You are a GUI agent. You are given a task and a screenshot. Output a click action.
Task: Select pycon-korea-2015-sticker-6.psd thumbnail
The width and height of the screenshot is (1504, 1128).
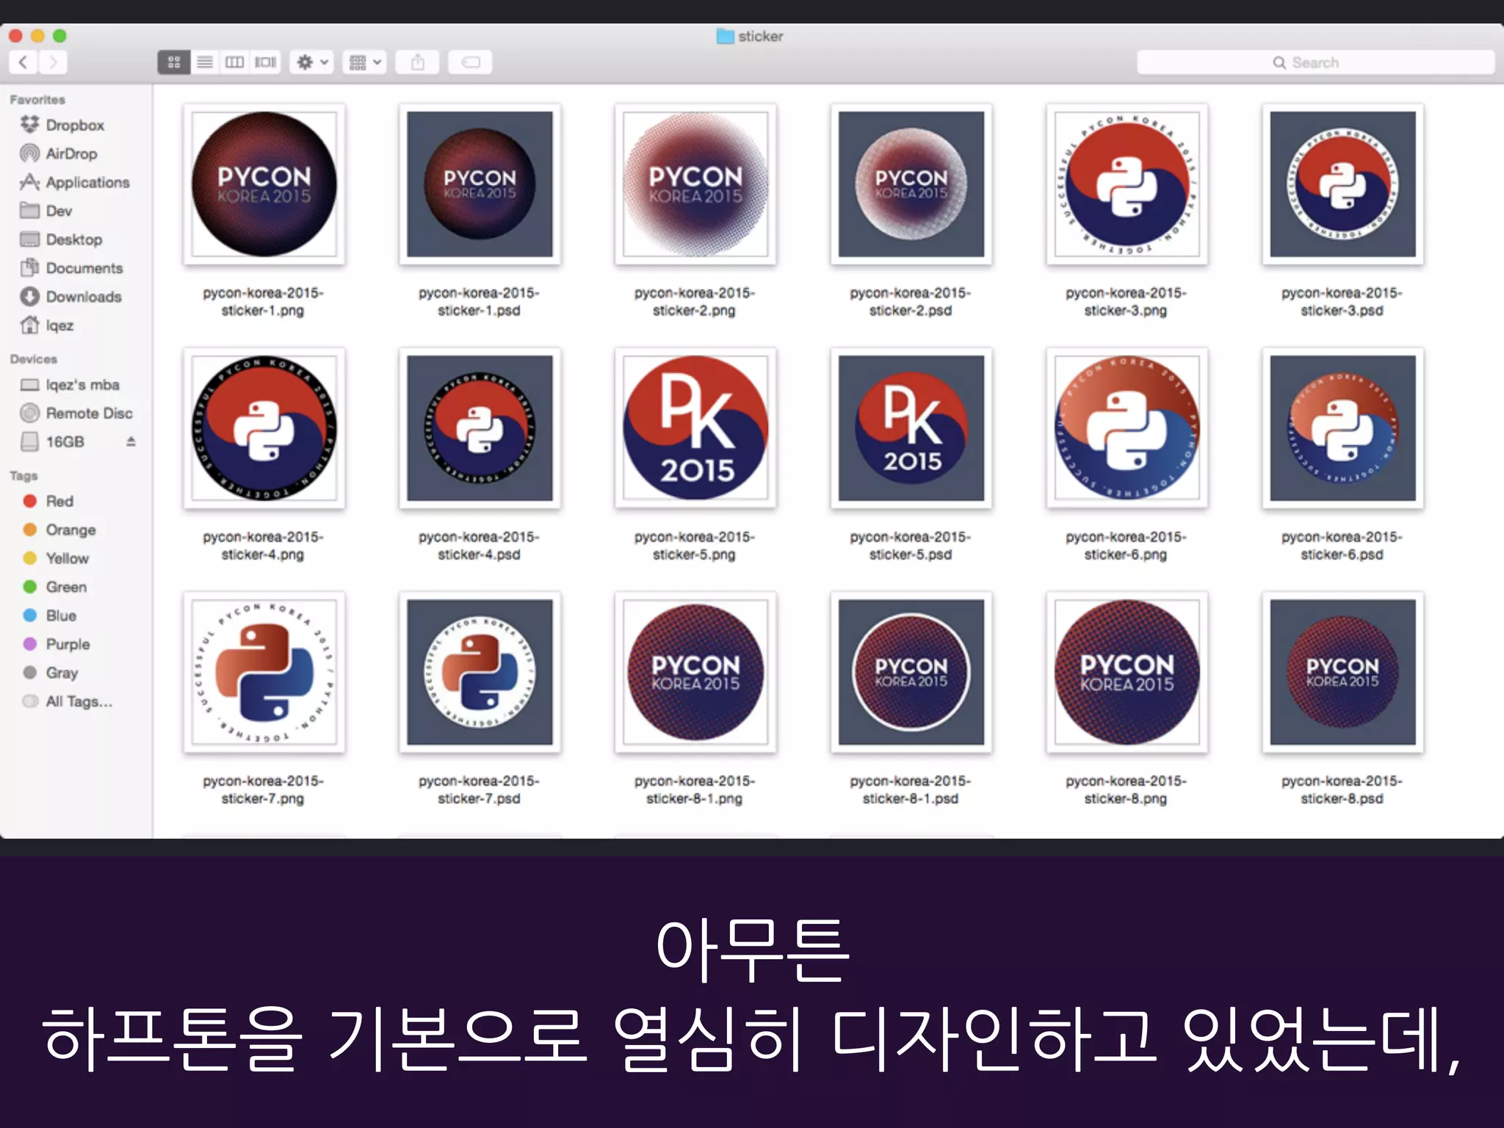1343,428
